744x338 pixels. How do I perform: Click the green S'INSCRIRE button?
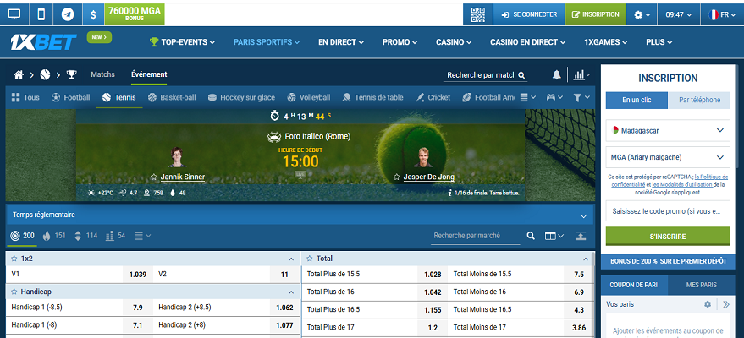point(668,237)
